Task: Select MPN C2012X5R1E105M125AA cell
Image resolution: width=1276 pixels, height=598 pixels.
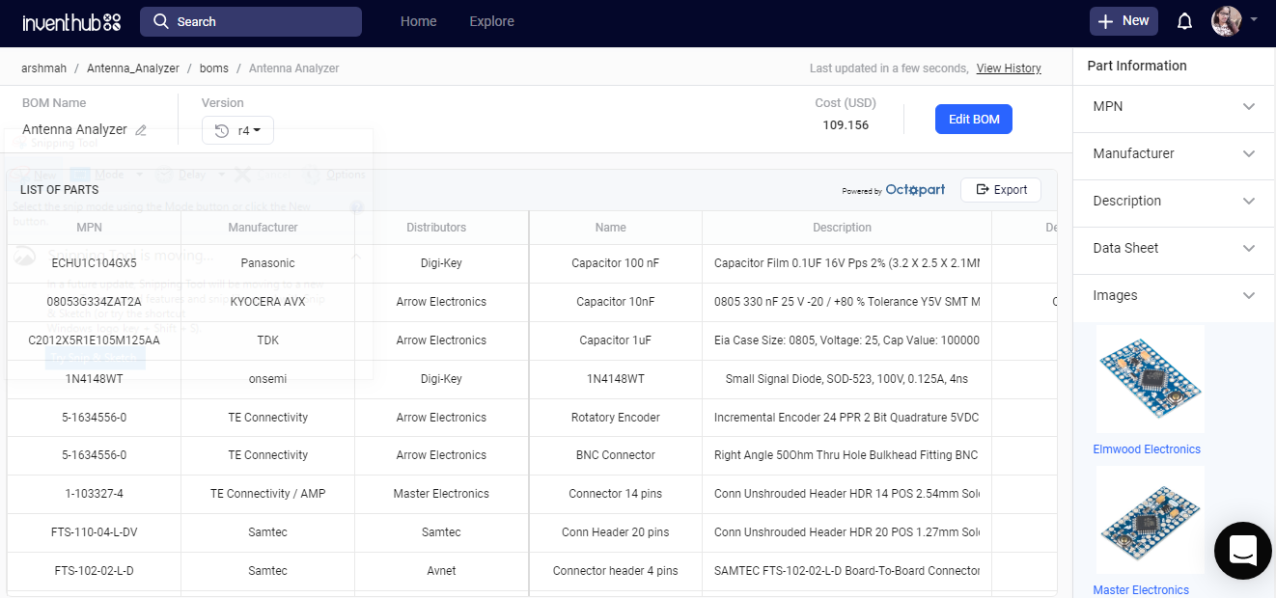Action: [x=94, y=340]
